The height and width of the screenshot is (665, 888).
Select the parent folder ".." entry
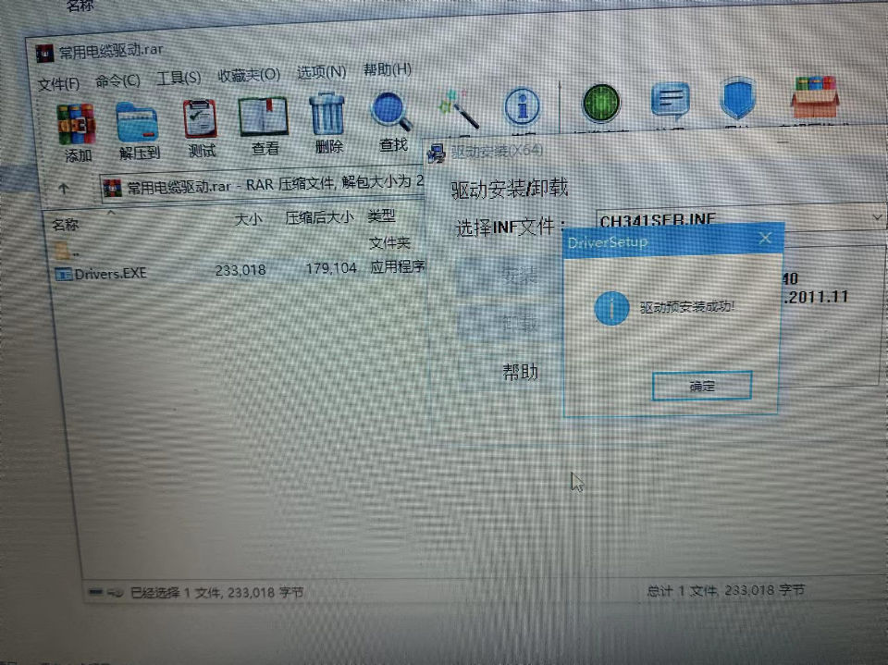[67, 250]
